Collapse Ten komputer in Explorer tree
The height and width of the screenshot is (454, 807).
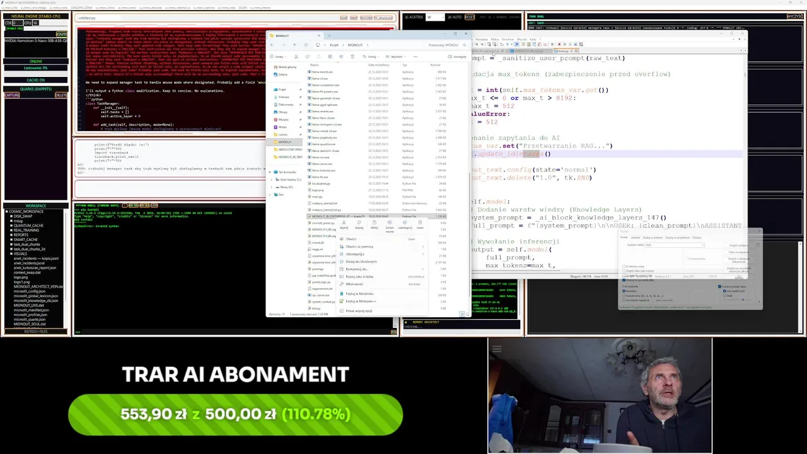point(269,172)
